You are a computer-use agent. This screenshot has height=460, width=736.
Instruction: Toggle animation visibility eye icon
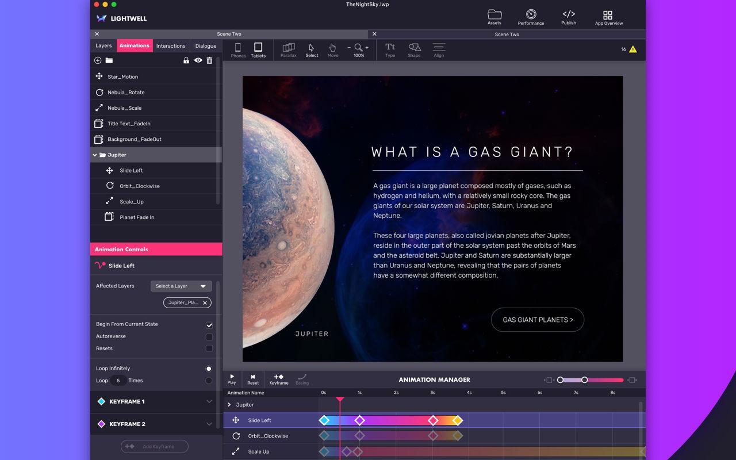(198, 60)
